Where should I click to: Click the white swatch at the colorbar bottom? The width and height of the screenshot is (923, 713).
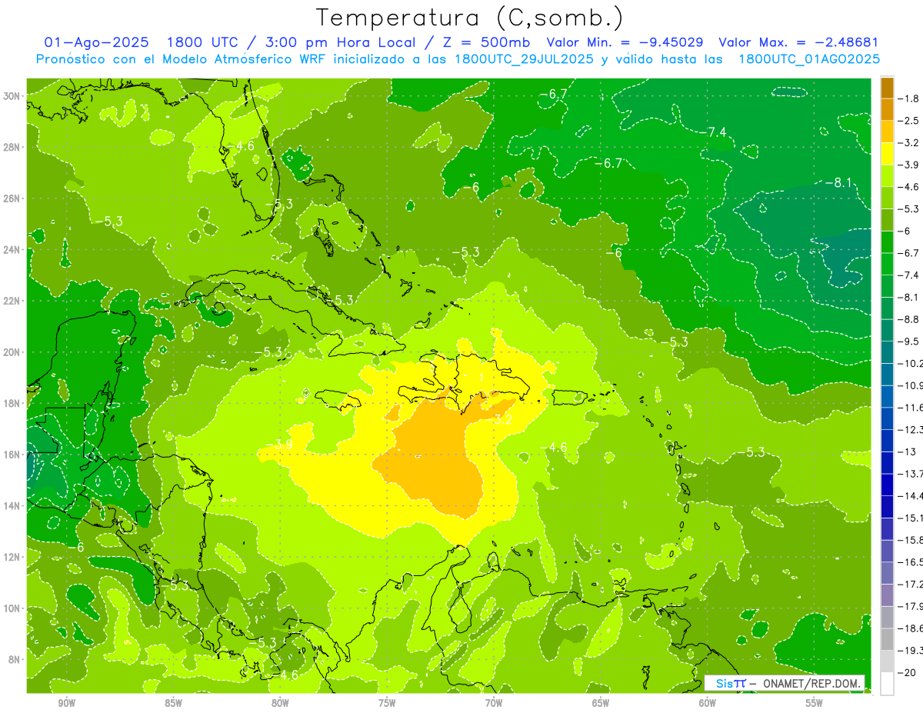(887, 684)
